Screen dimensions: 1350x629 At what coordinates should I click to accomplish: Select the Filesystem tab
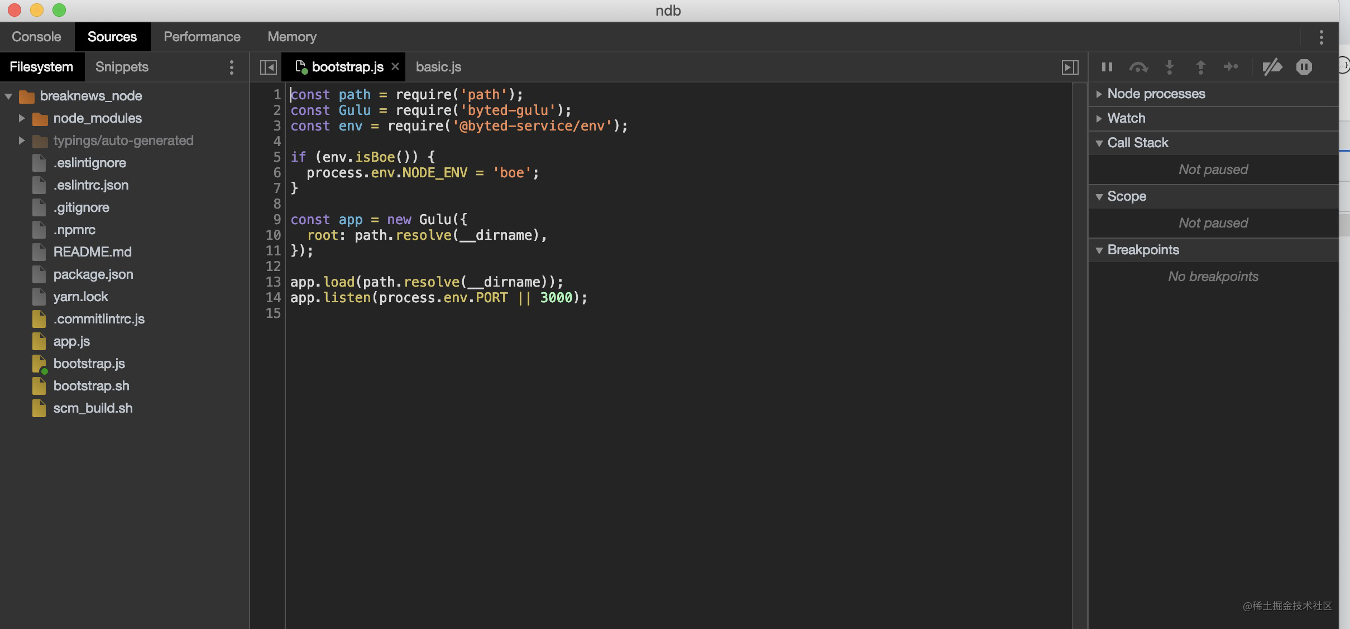[x=41, y=67]
